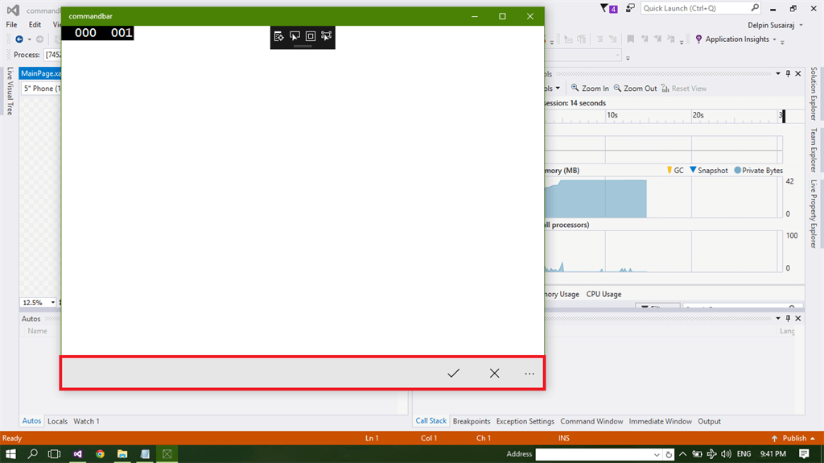The height and width of the screenshot is (463, 824).
Task: Click the timeline end marker near 30s
Action: [783, 116]
